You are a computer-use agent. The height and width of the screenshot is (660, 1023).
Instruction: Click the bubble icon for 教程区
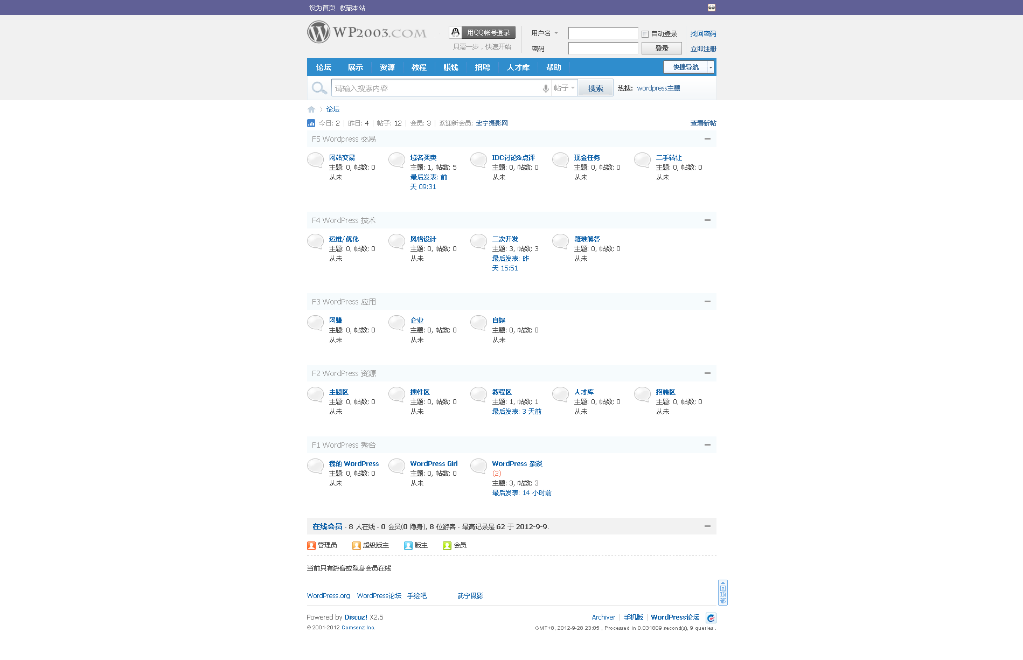(x=479, y=394)
